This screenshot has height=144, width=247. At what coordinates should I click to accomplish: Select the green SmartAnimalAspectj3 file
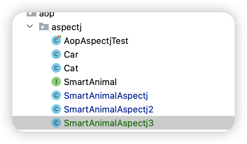pos(109,123)
